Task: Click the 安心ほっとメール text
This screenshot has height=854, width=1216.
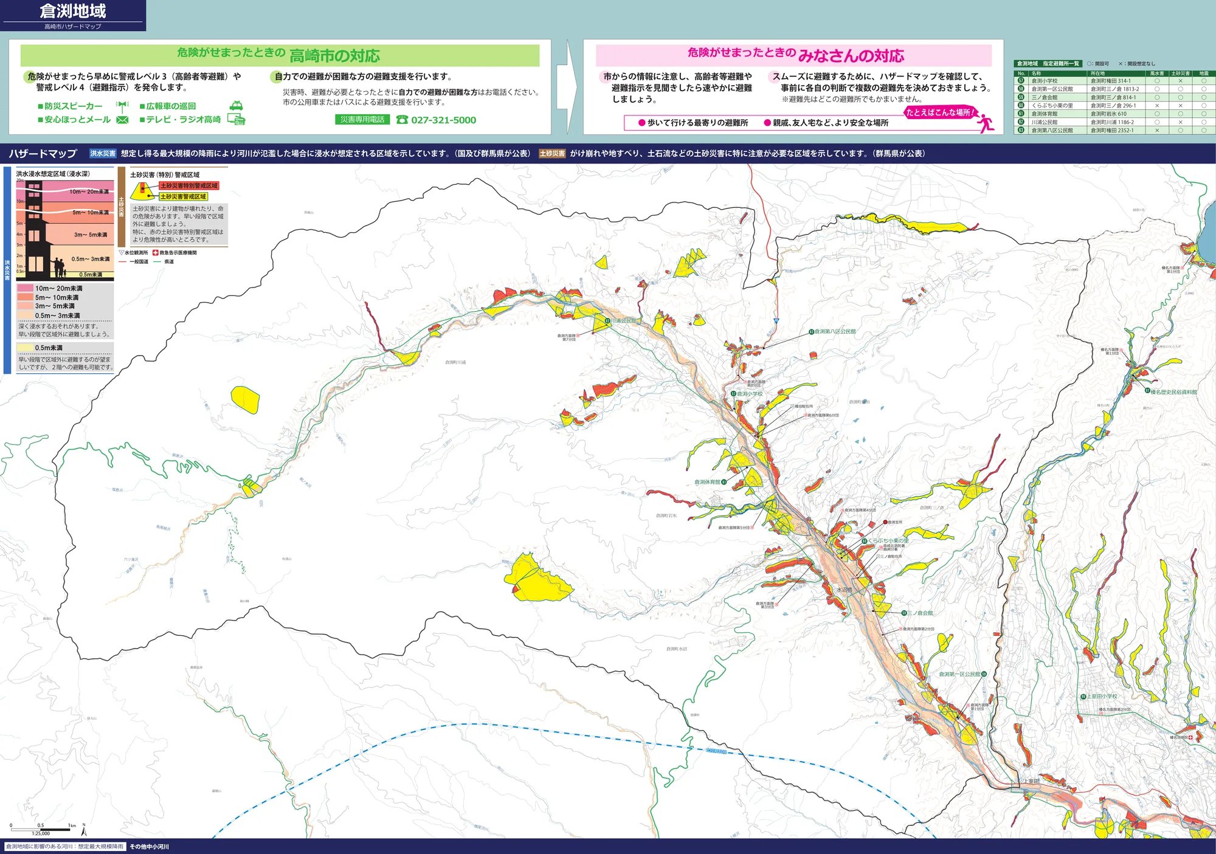Action: click(x=78, y=120)
